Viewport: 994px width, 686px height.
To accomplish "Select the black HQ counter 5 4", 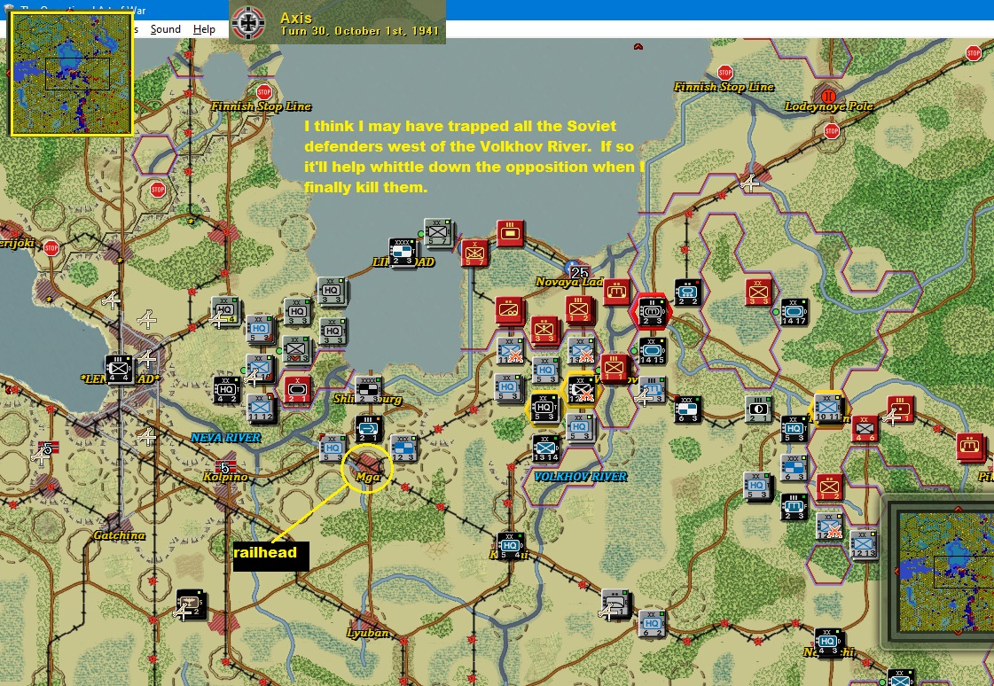I will (511, 545).
